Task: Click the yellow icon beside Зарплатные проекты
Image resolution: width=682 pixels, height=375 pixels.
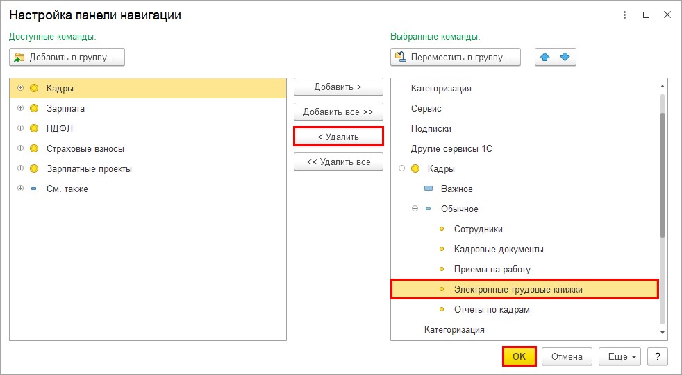Action: (34, 169)
